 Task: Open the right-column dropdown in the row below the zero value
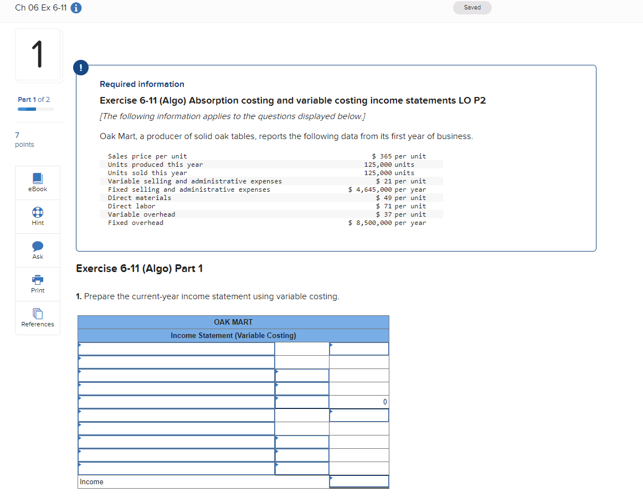click(x=359, y=415)
